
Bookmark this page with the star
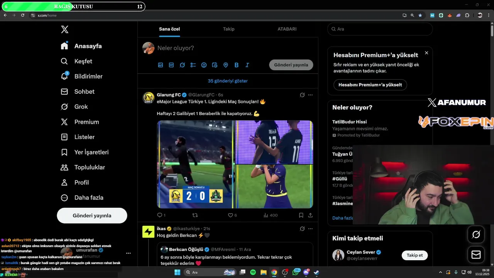coord(420,15)
